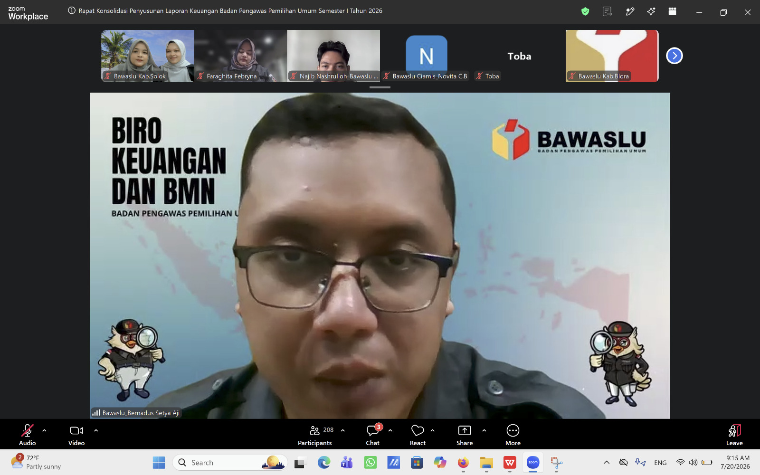Open the transcript and recording notes icon
Screen dimensions: 760x475
click(607, 11)
